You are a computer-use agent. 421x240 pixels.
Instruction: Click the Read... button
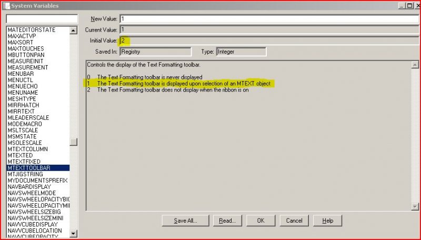[x=227, y=221]
